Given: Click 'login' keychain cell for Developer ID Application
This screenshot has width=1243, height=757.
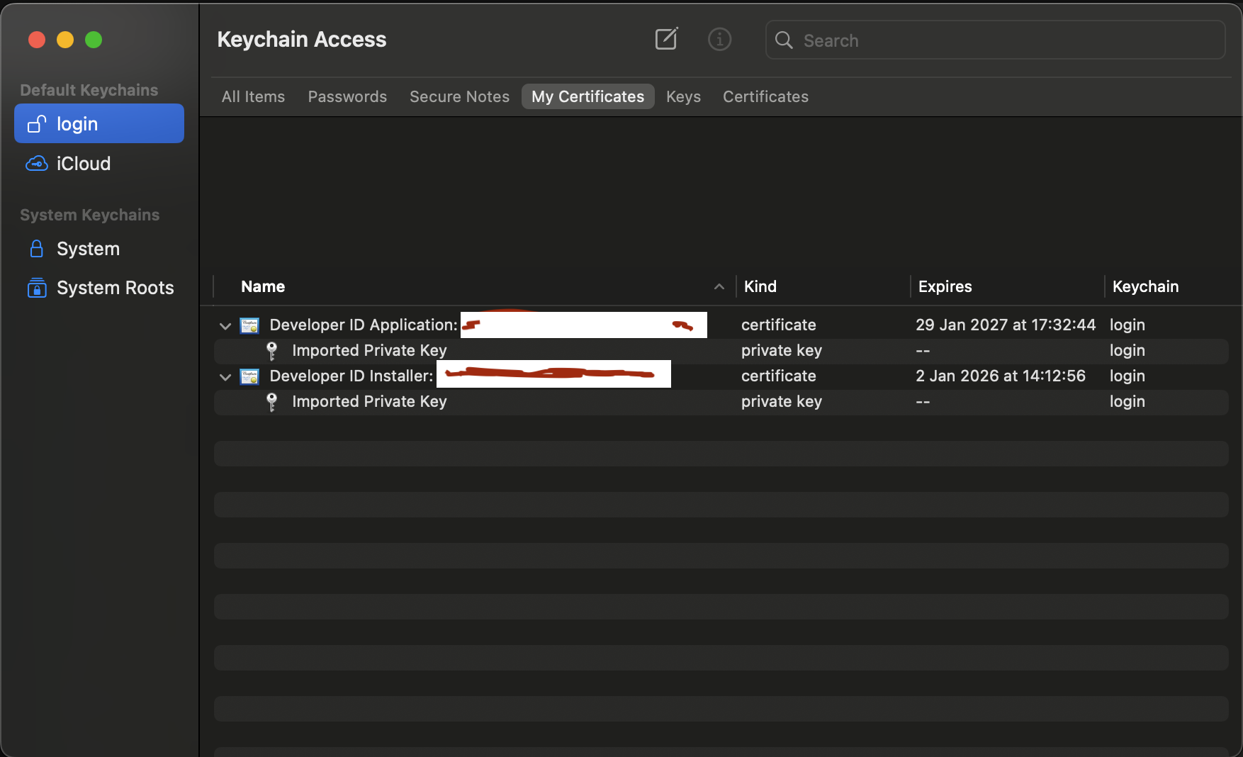Looking at the screenshot, I should (1127, 325).
